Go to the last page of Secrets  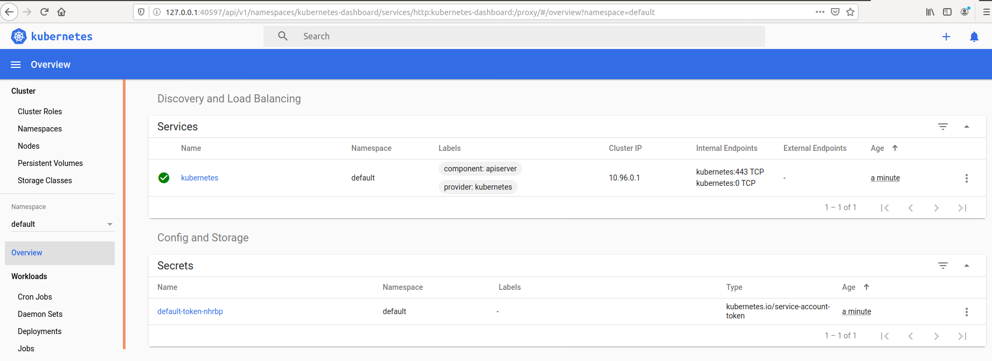[962, 336]
